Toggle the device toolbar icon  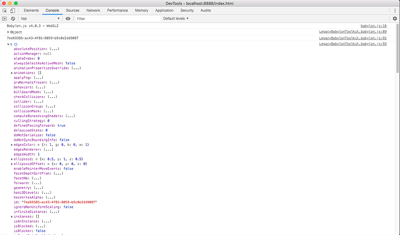(x=13, y=10)
